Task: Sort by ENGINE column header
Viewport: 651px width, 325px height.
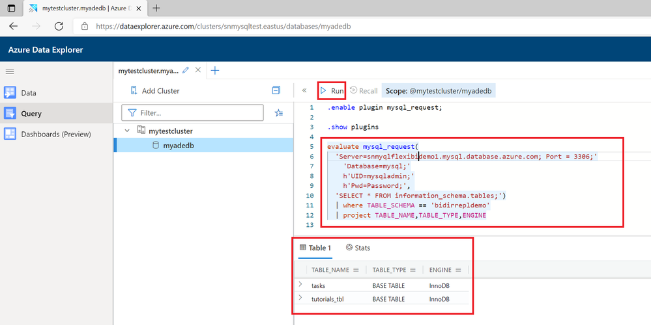Action: pos(440,270)
